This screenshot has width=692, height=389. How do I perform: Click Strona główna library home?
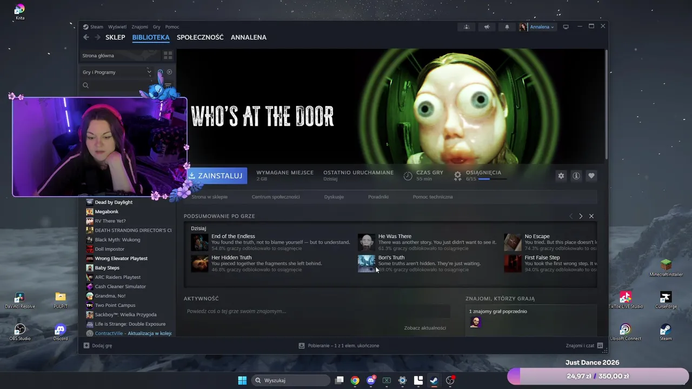pyautogui.click(x=98, y=56)
